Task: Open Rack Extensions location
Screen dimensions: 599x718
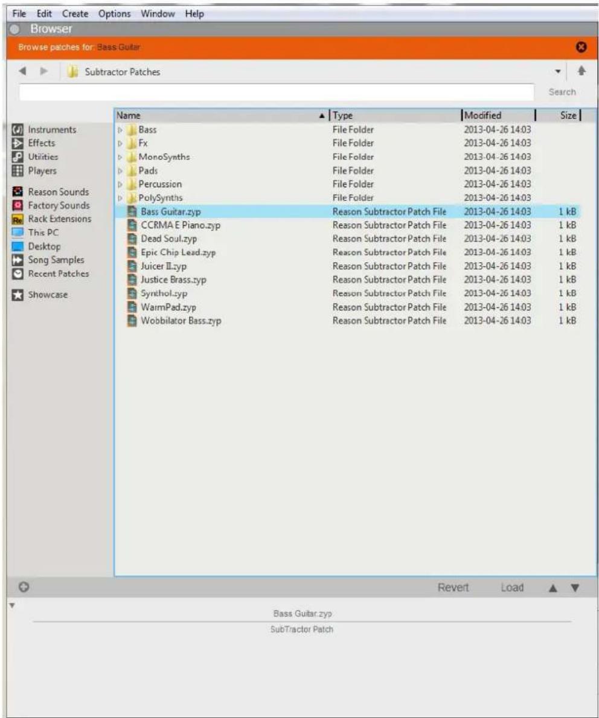Action: tap(52, 219)
